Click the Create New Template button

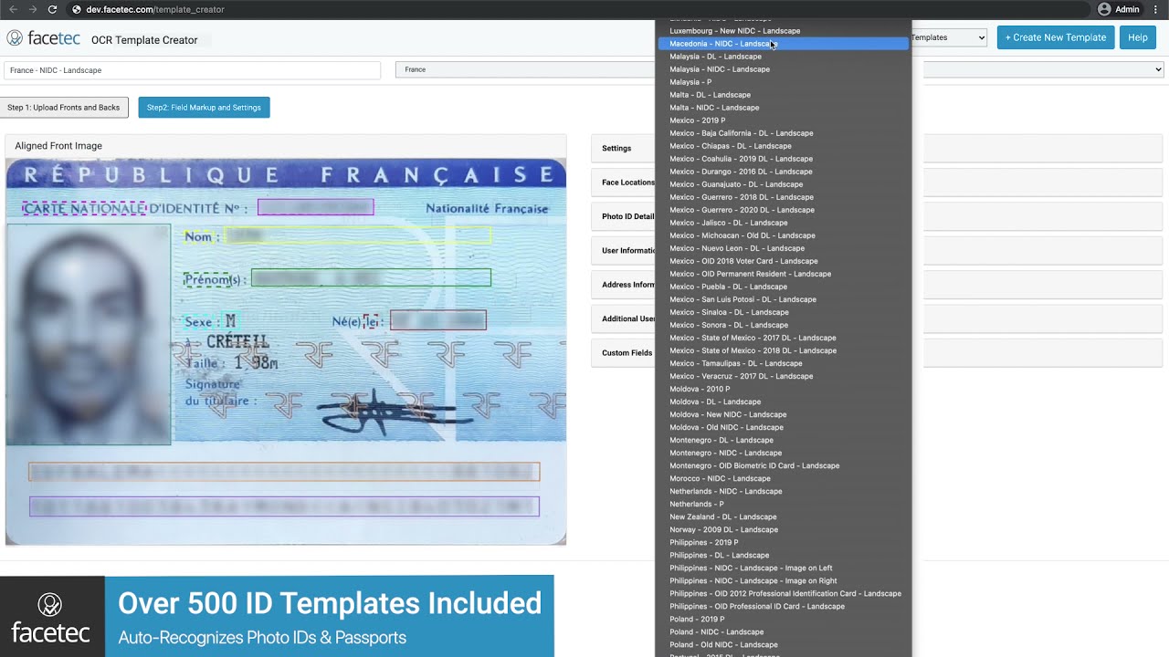pos(1056,37)
